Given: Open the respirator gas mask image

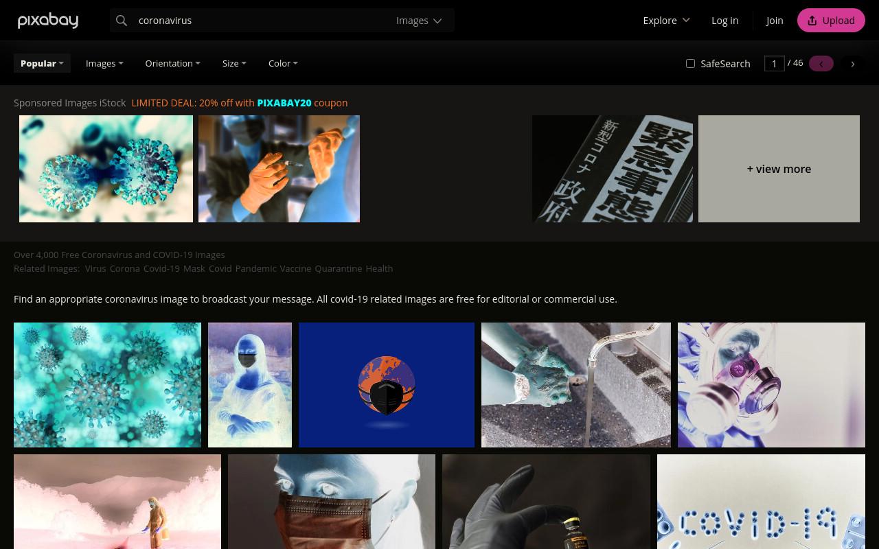Looking at the screenshot, I should coord(771,385).
